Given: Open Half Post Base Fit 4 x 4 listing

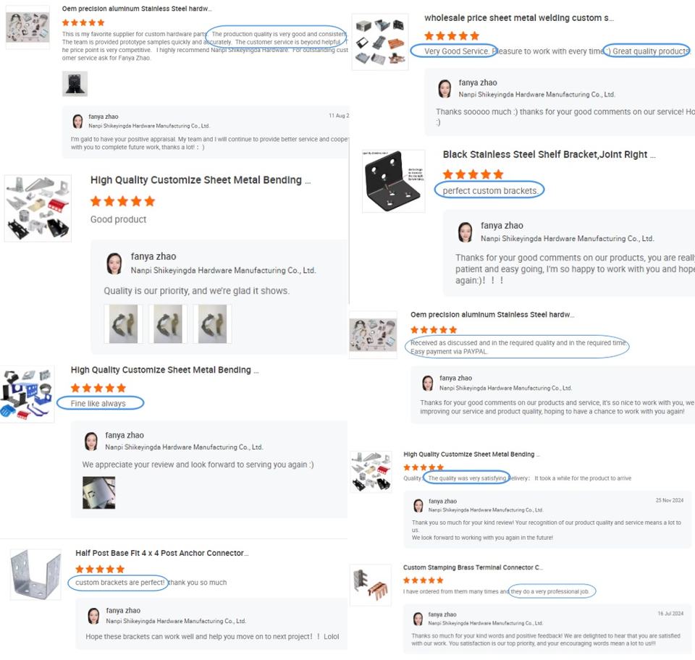Looking at the screenshot, I should click(161, 553).
